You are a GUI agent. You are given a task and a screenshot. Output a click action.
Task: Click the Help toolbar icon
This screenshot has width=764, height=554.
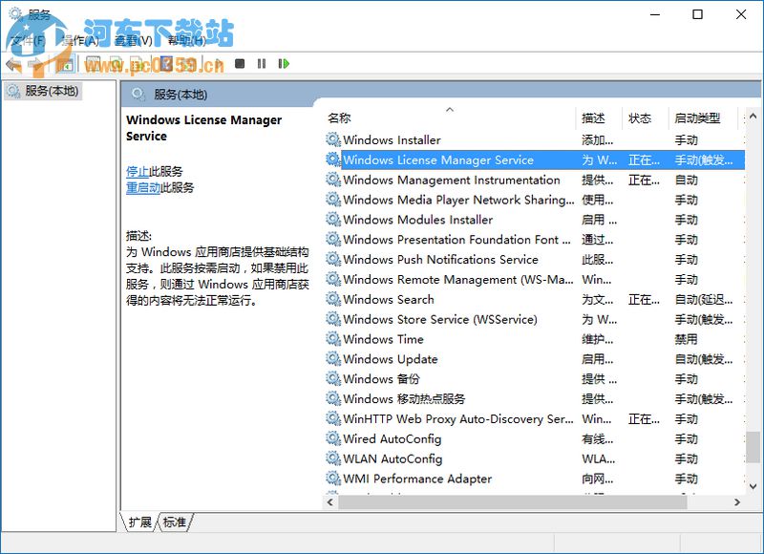click(x=164, y=64)
